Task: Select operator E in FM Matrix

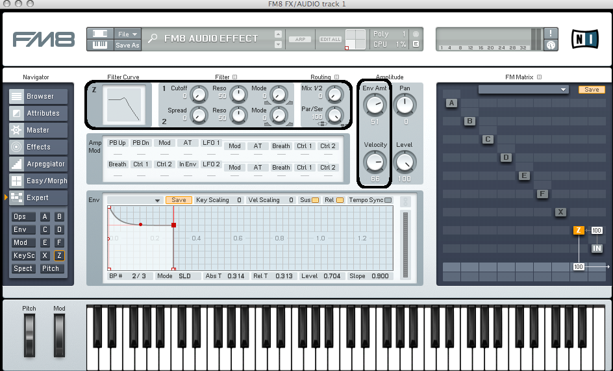Action: [524, 175]
